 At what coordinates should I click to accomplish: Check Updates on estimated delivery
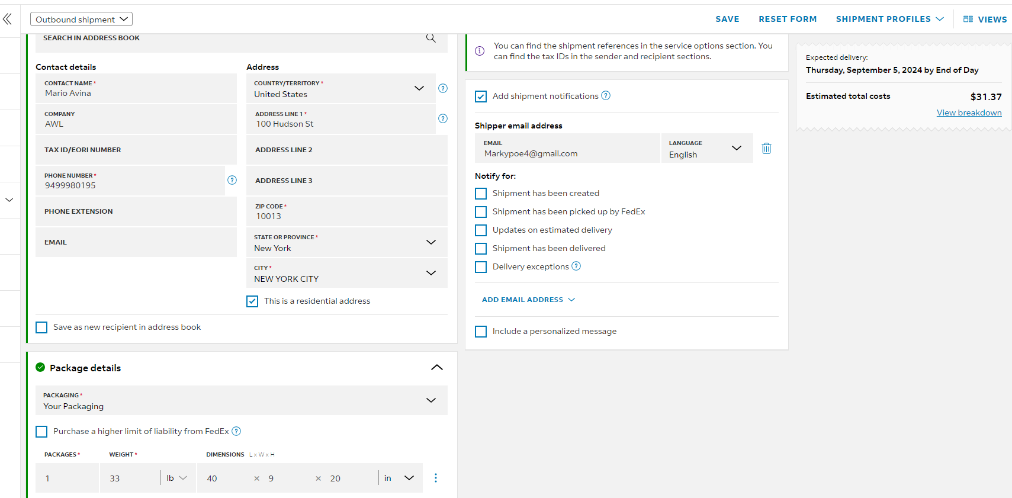click(481, 230)
